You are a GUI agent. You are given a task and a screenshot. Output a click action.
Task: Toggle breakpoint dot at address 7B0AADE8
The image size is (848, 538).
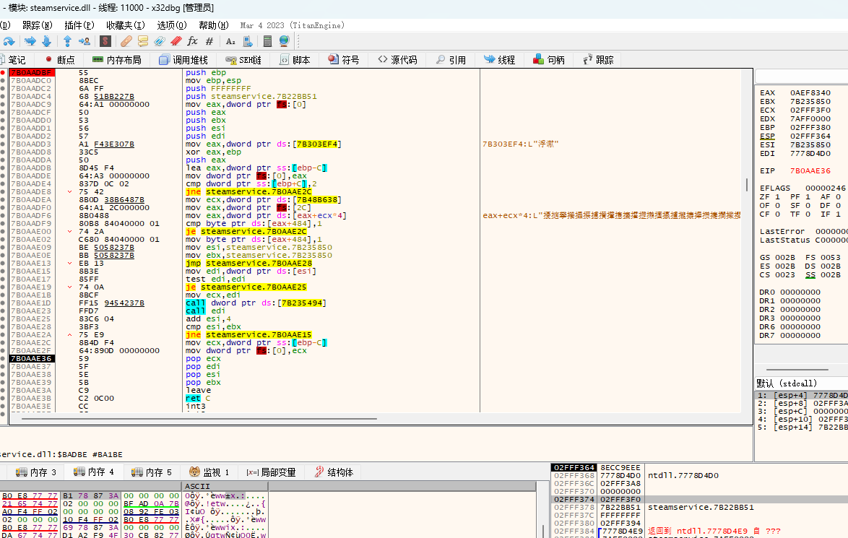click(3, 191)
